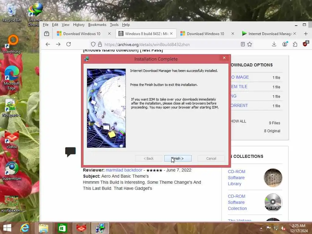Go back one page in browser
The height and width of the screenshot is (234, 312).
(x=48, y=44)
